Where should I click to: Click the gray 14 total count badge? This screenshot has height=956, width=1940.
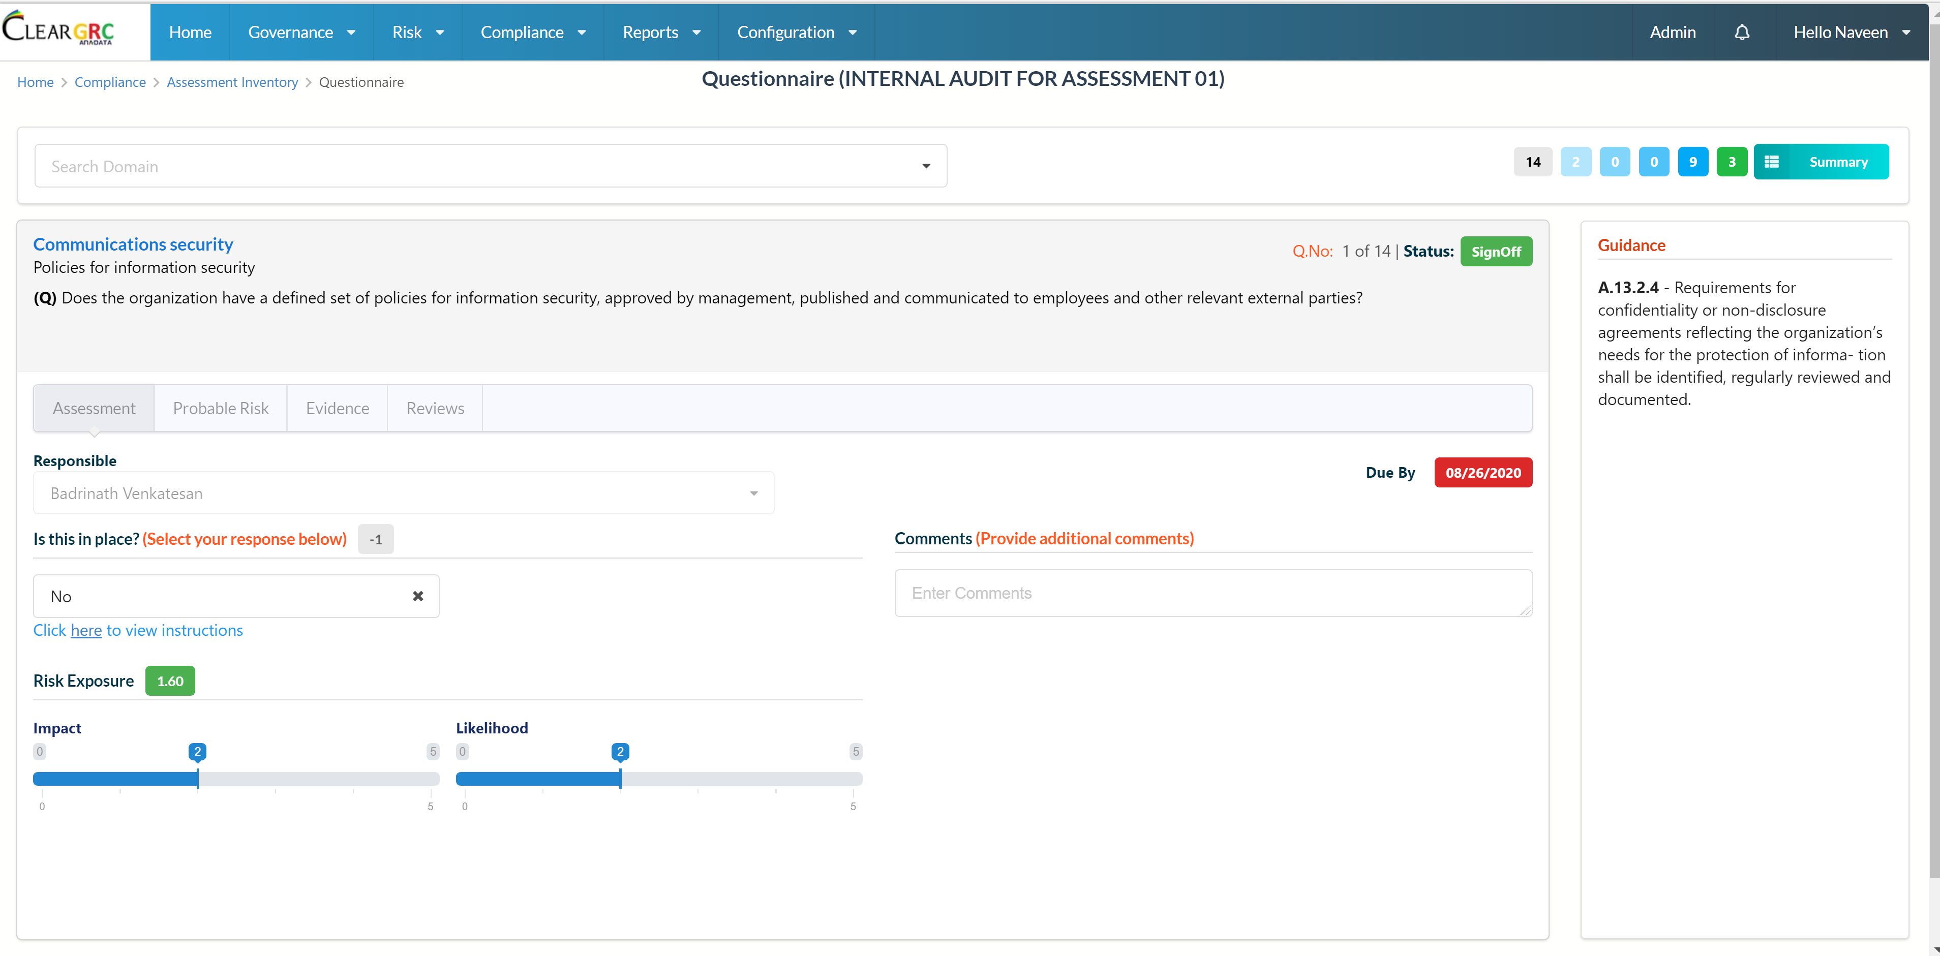coord(1533,162)
